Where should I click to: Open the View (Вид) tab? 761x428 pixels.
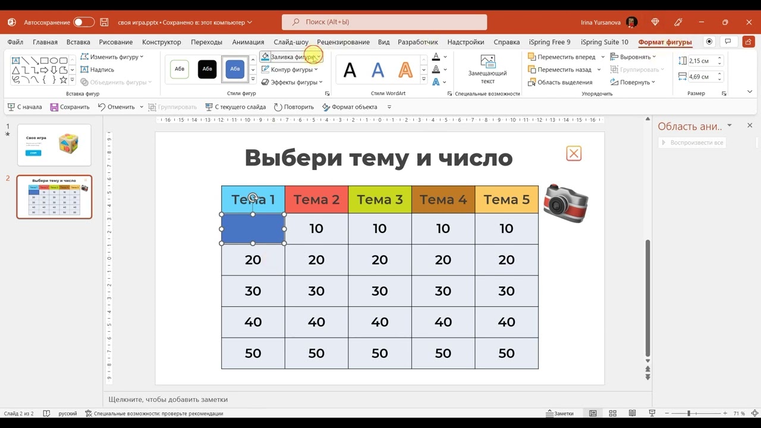click(x=383, y=42)
